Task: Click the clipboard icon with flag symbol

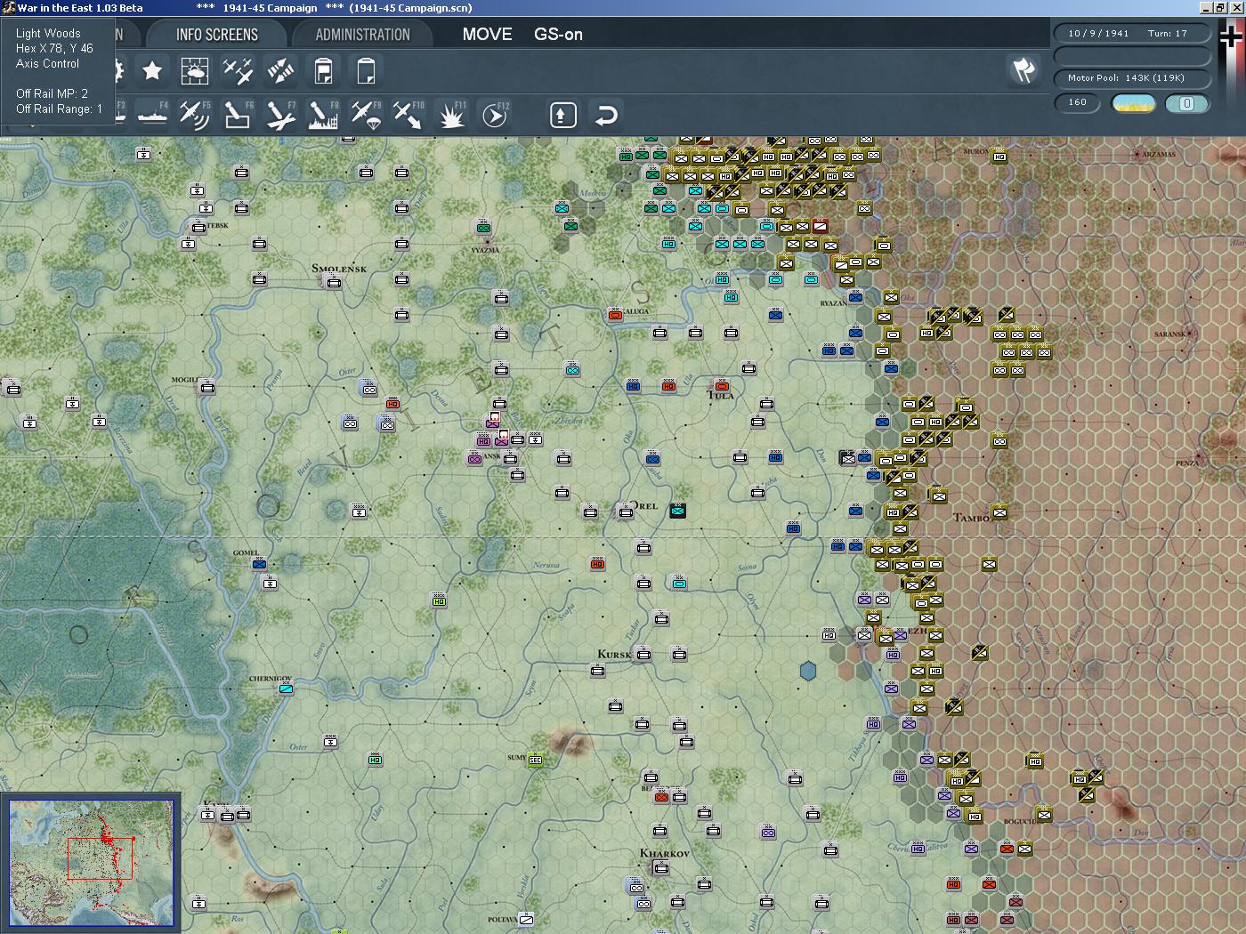Action: (323, 70)
